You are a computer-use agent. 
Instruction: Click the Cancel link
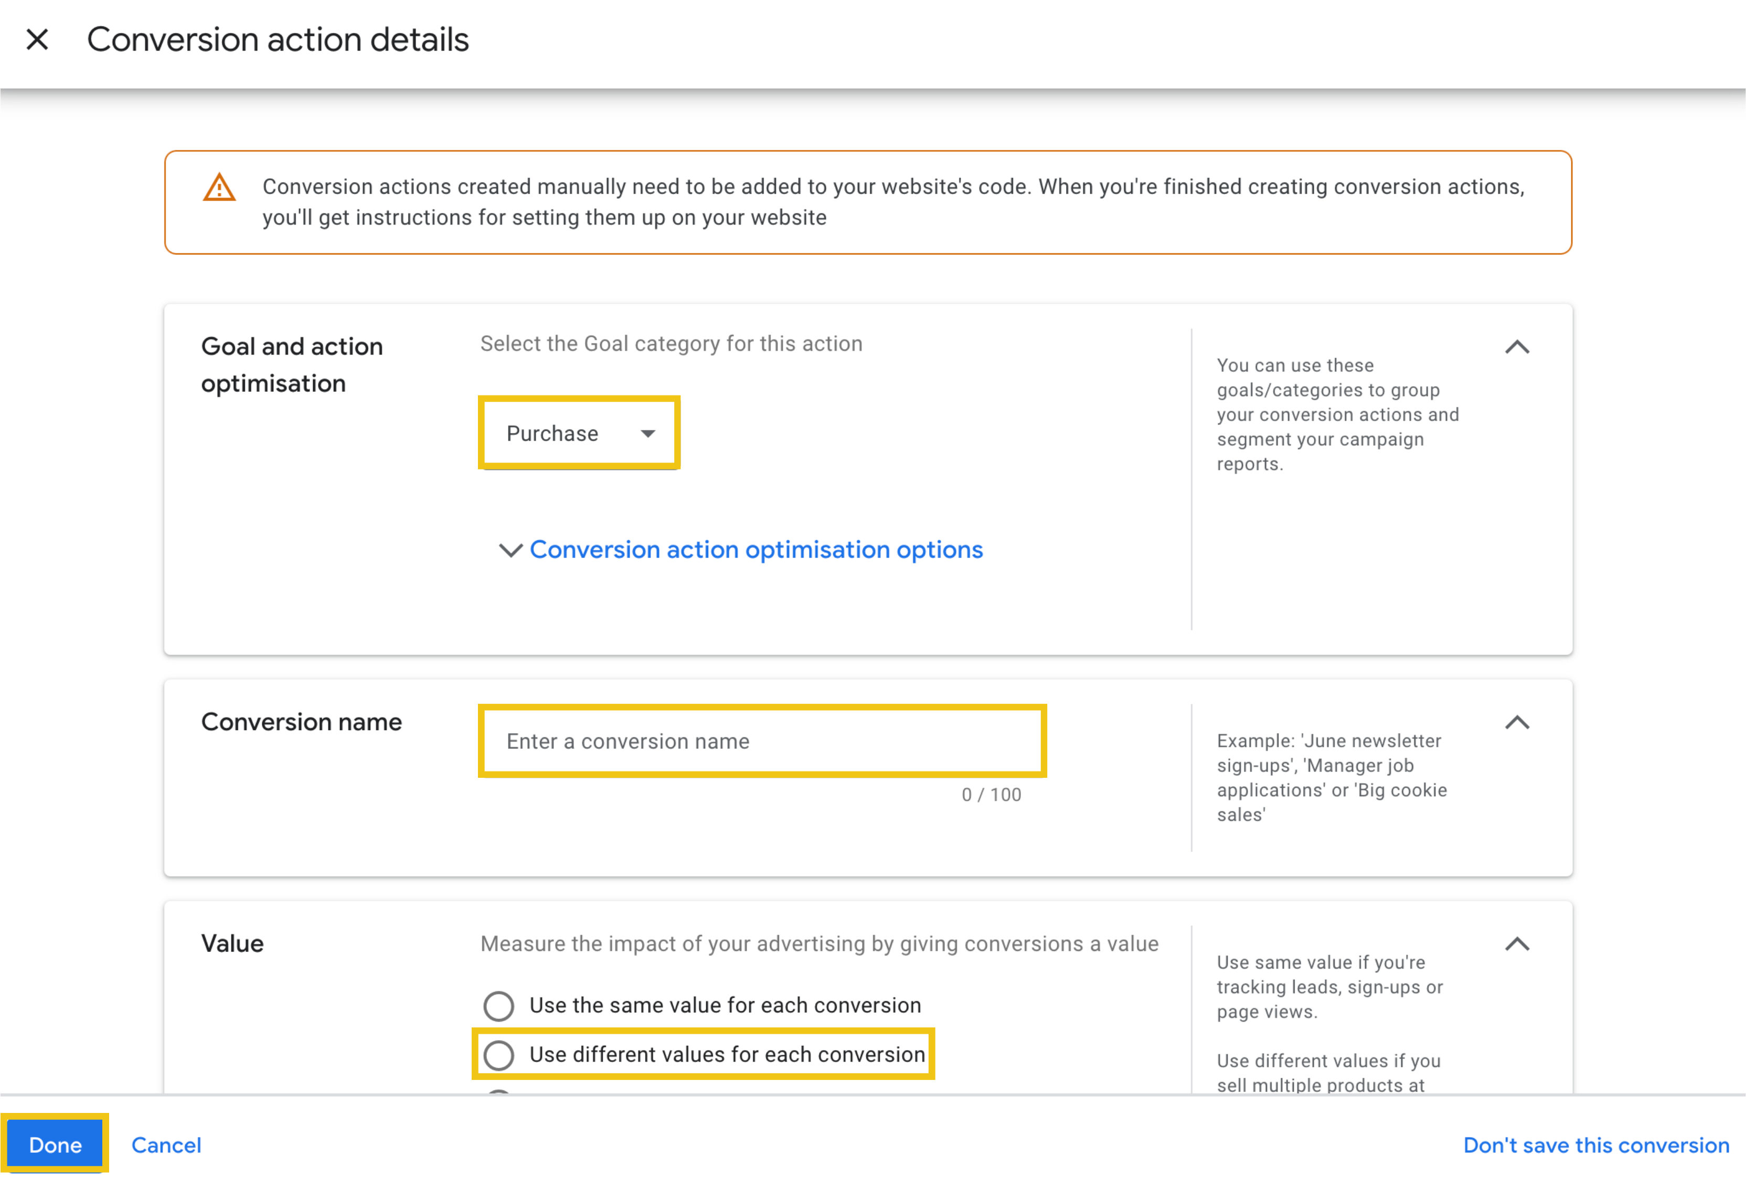point(167,1145)
